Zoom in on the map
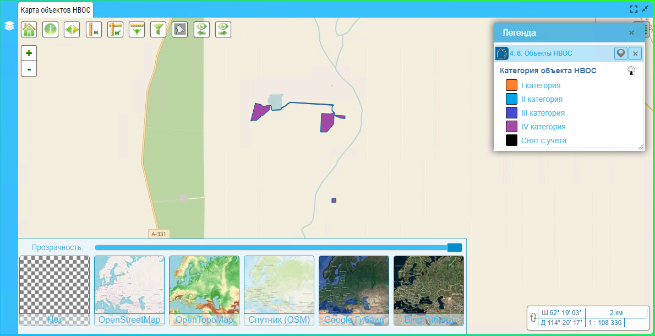 (x=29, y=53)
